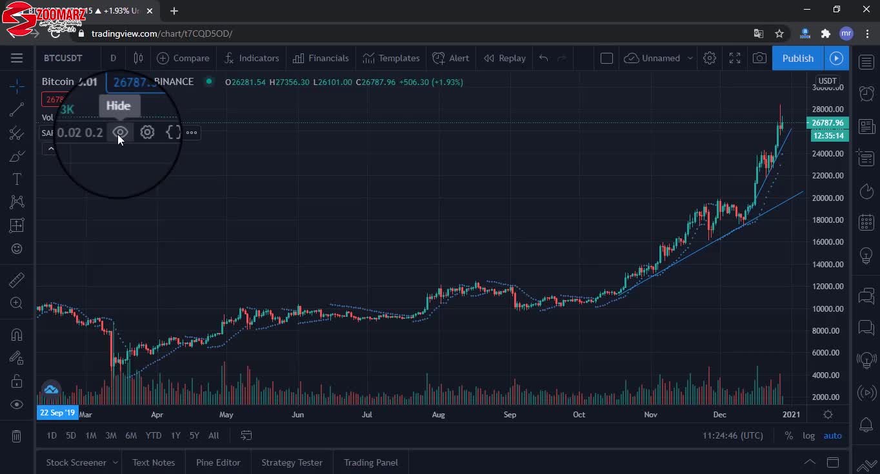This screenshot has width=880, height=474.
Task: Expand the Unnamed layout dropdown
Action: coord(690,58)
